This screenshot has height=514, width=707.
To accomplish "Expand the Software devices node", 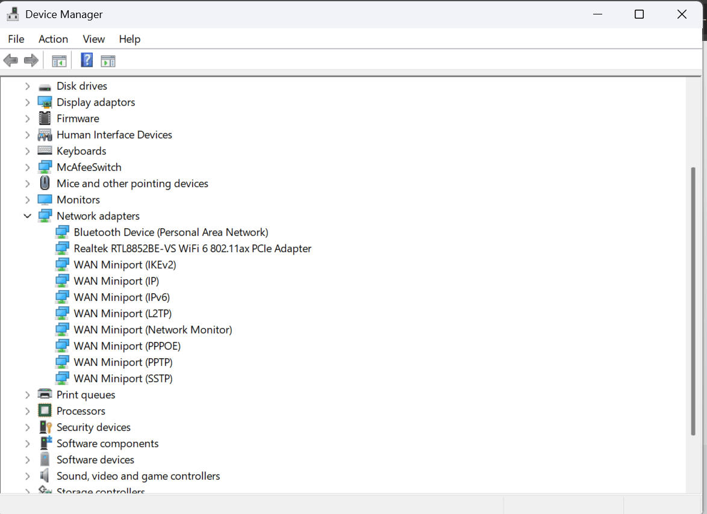I will [28, 459].
